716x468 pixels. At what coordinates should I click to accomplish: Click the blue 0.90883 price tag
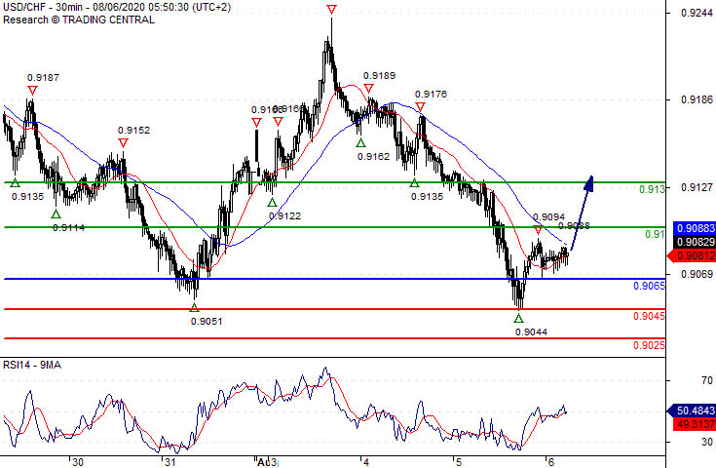tap(695, 228)
